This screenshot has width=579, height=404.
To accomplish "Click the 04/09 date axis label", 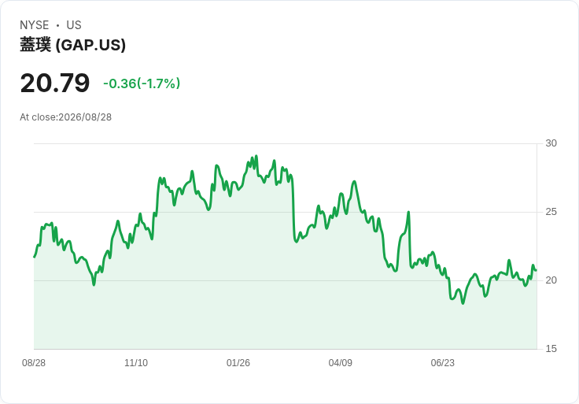I will tap(340, 363).
